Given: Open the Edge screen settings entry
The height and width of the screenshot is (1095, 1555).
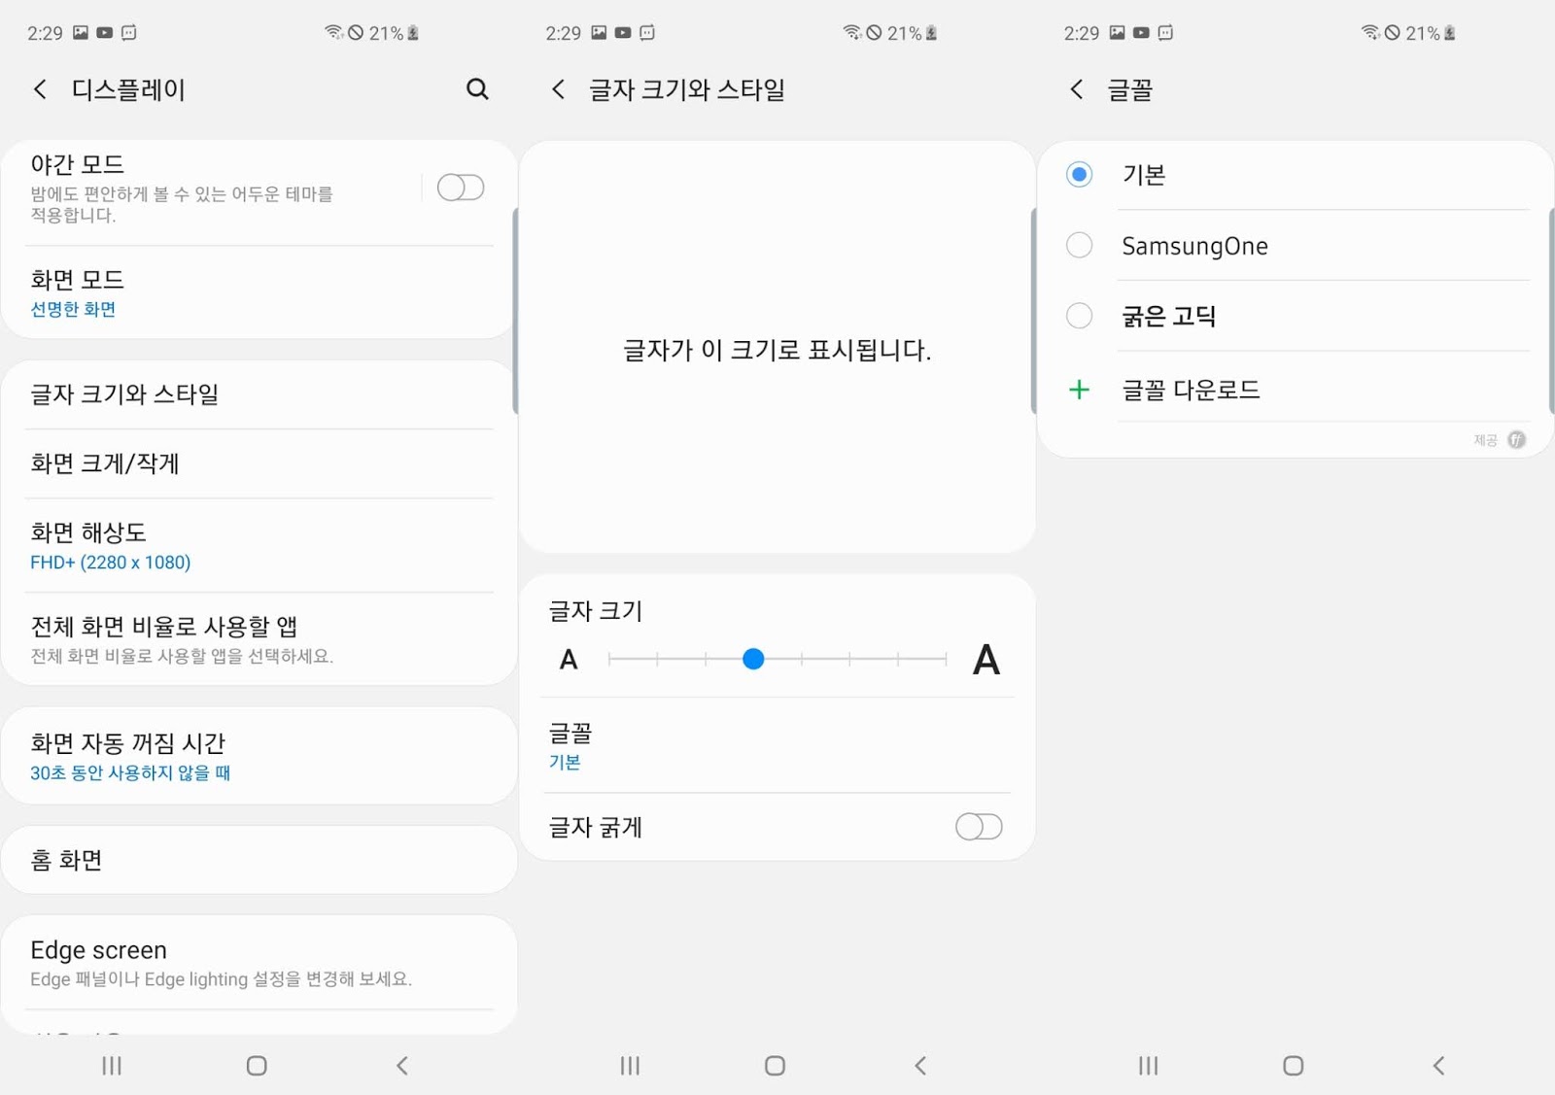Looking at the screenshot, I should [x=259, y=963].
